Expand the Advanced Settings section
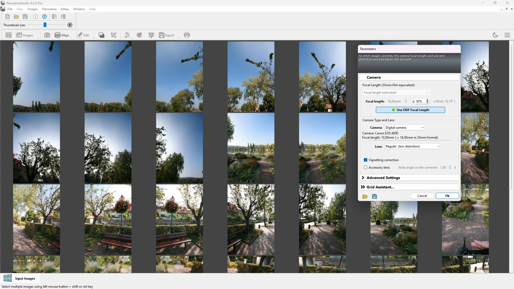Screen dimensions: 514x289 click(x=409, y=178)
